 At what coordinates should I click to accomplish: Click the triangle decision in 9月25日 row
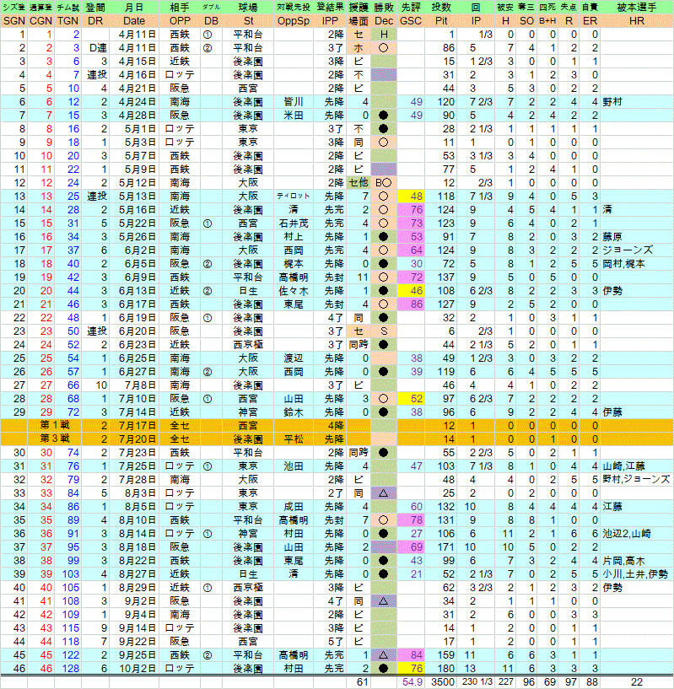tap(384, 655)
